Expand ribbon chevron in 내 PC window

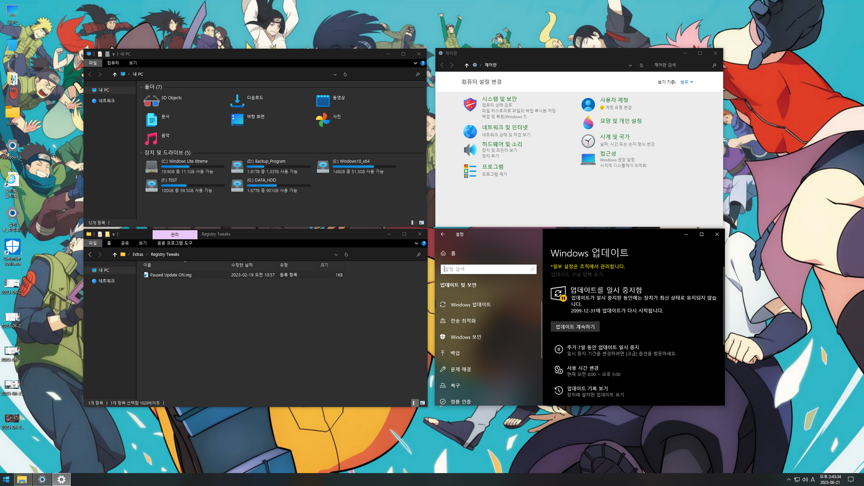(x=415, y=63)
